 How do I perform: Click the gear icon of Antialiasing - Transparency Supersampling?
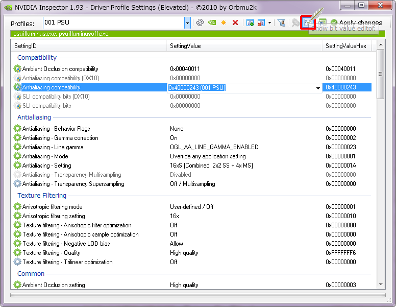click(17, 184)
